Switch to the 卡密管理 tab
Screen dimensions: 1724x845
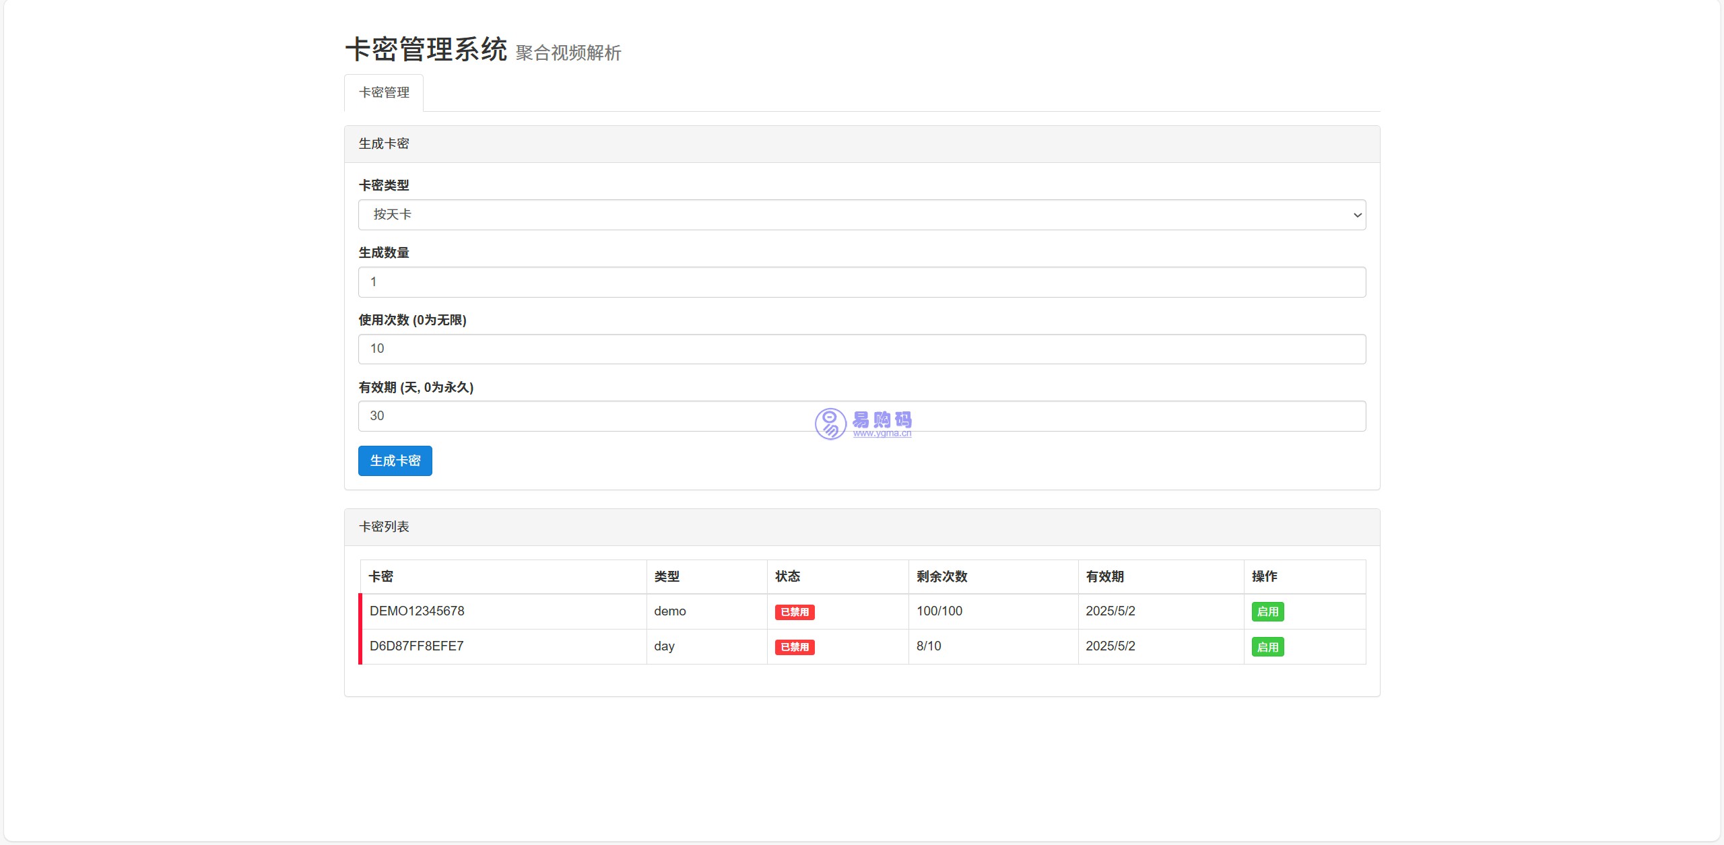click(x=384, y=93)
